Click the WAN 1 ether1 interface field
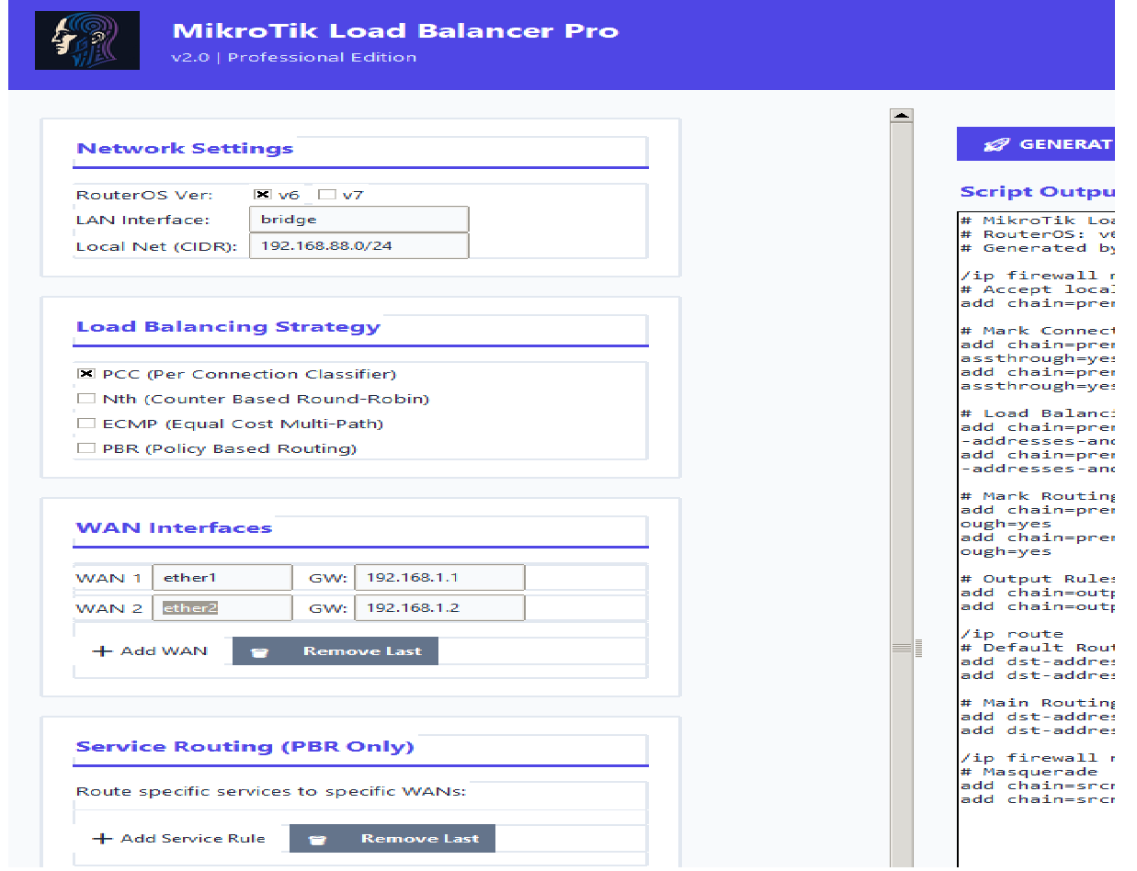 (222, 577)
